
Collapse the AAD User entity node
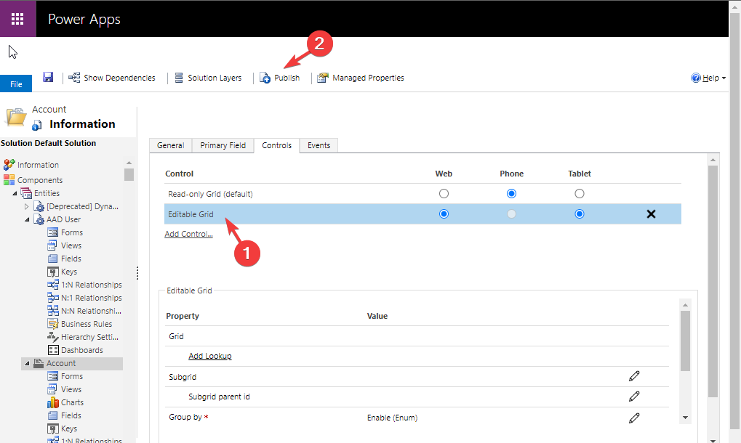tap(27, 220)
